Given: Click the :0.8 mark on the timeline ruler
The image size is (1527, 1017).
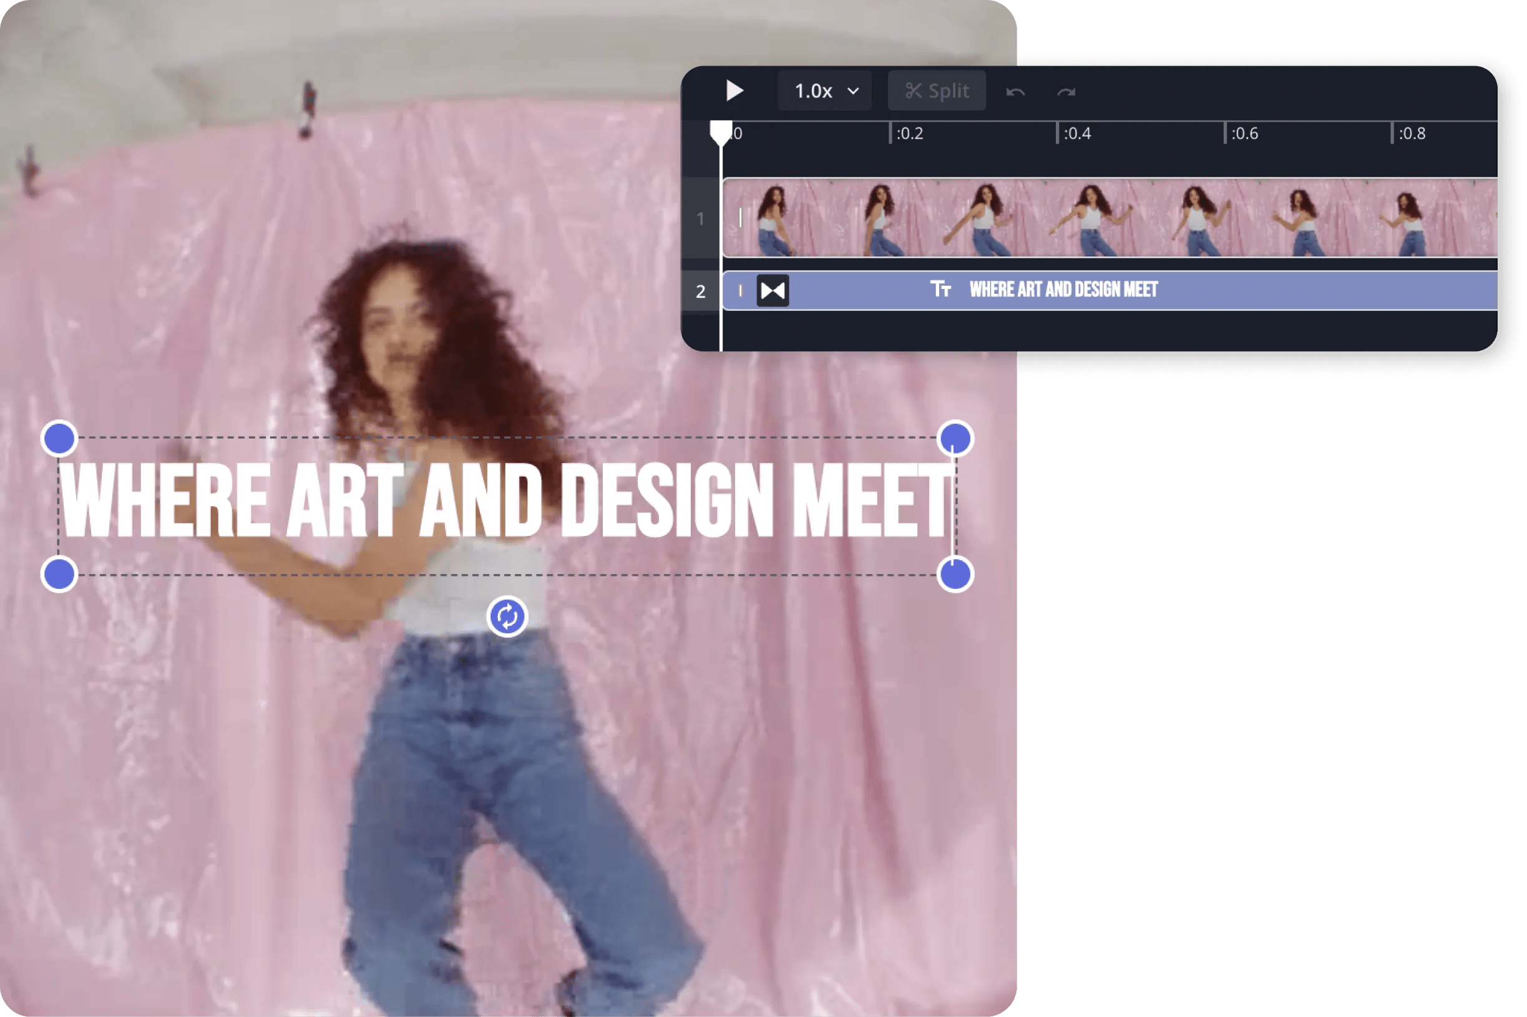Looking at the screenshot, I should [1412, 134].
